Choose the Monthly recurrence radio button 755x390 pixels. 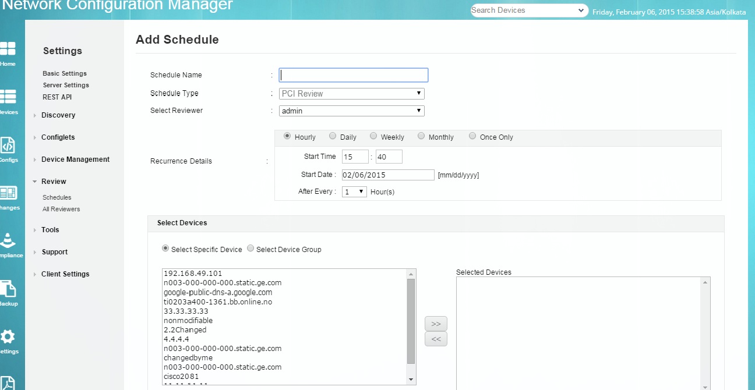pos(421,136)
